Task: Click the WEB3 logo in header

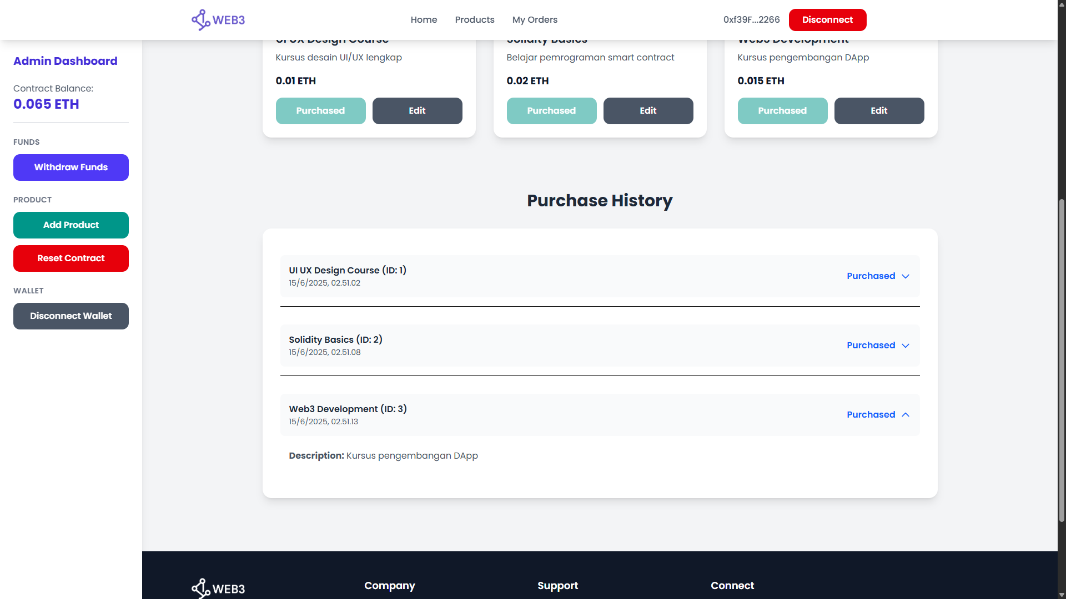Action: (218, 20)
